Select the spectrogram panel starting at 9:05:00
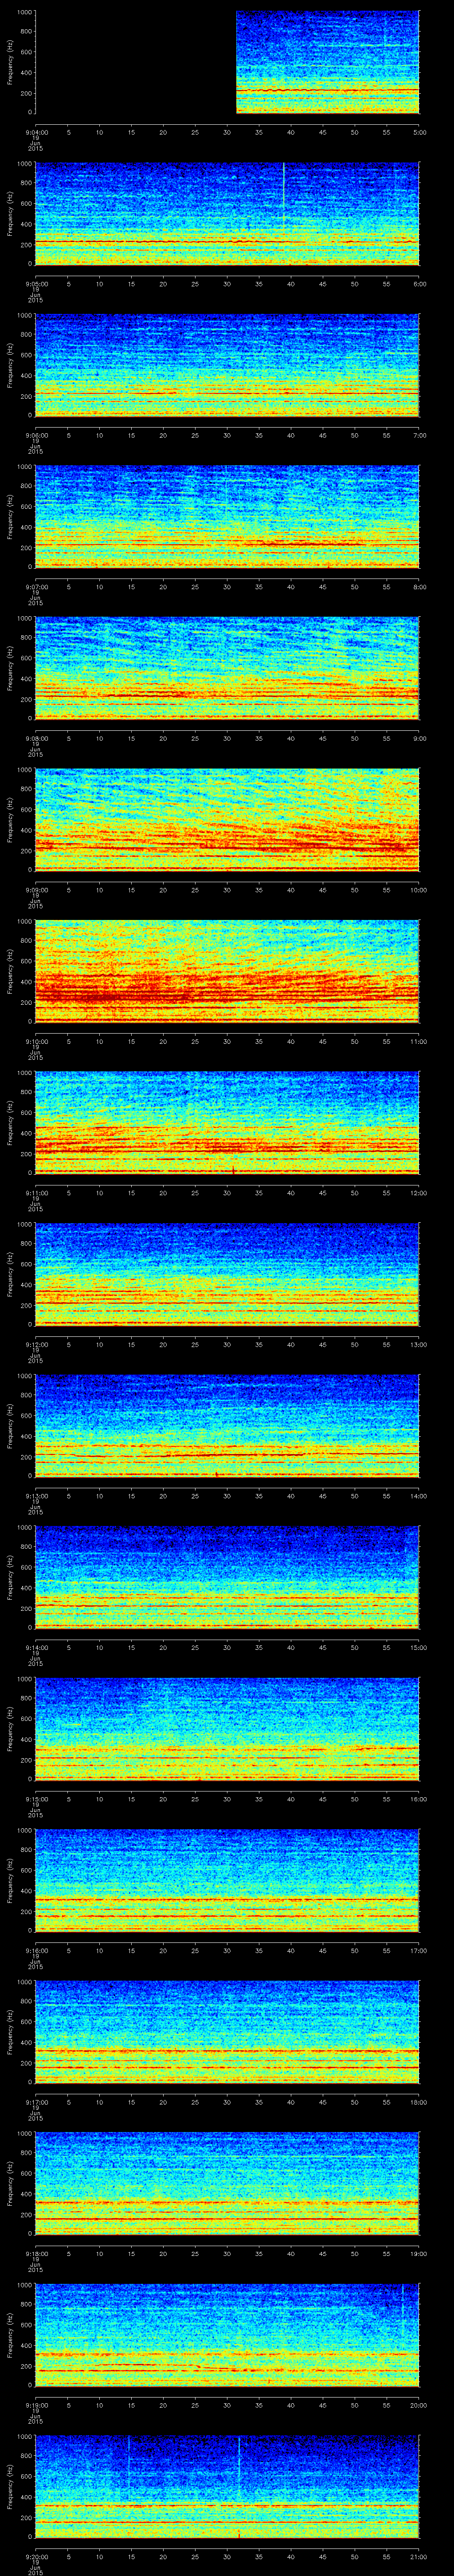The height and width of the screenshot is (2576, 454). (227, 213)
